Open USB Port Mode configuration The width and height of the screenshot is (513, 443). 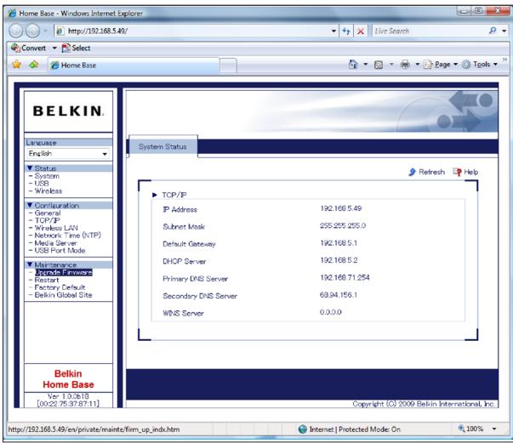(x=60, y=251)
